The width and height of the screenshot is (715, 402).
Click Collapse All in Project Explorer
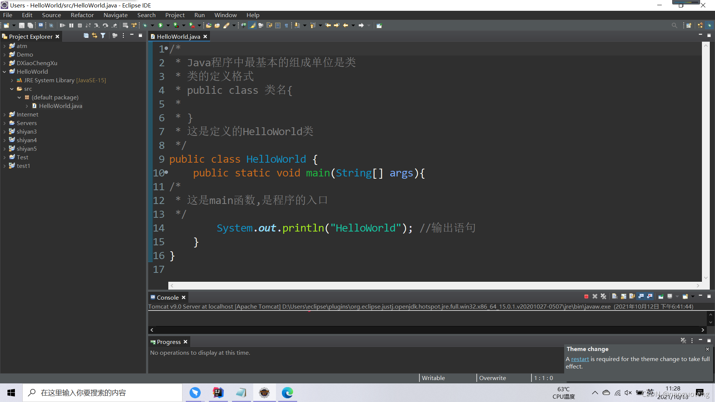tap(86, 36)
